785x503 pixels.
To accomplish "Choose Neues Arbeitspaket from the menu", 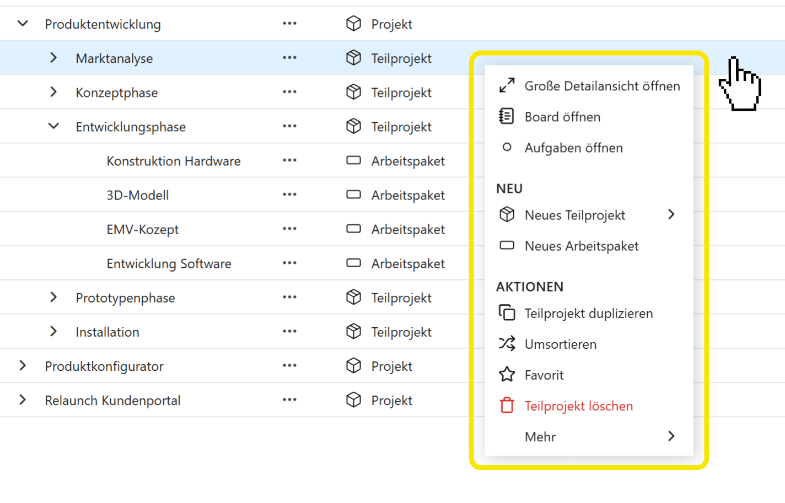I will [x=581, y=246].
